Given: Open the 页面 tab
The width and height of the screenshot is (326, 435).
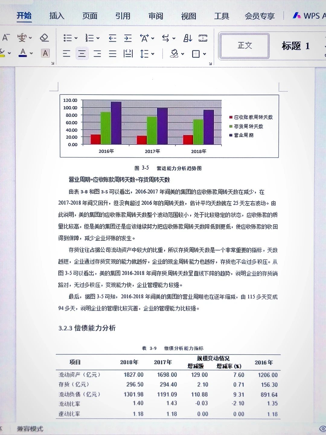Looking at the screenshot, I should coord(90,16).
